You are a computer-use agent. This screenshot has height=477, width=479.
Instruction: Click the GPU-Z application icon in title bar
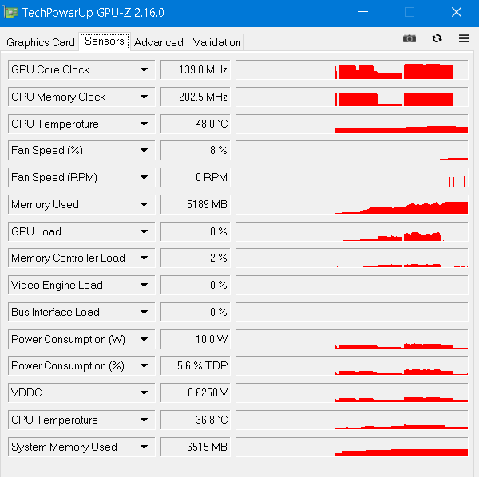(10, 12)
